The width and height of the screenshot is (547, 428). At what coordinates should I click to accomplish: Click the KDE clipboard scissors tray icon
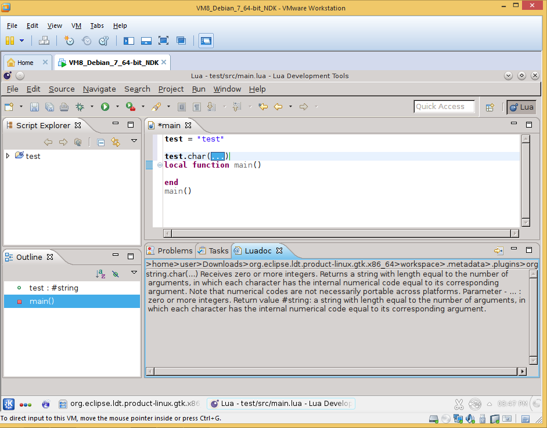tap(459, 404)
